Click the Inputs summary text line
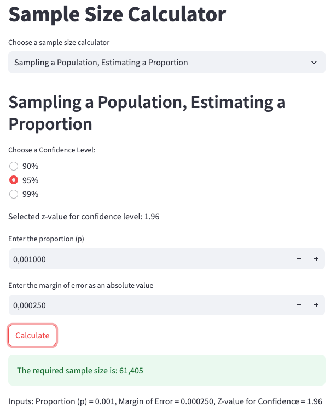This screenshot has width=331, height=419. pyautogui.click(x=165, y=401)
